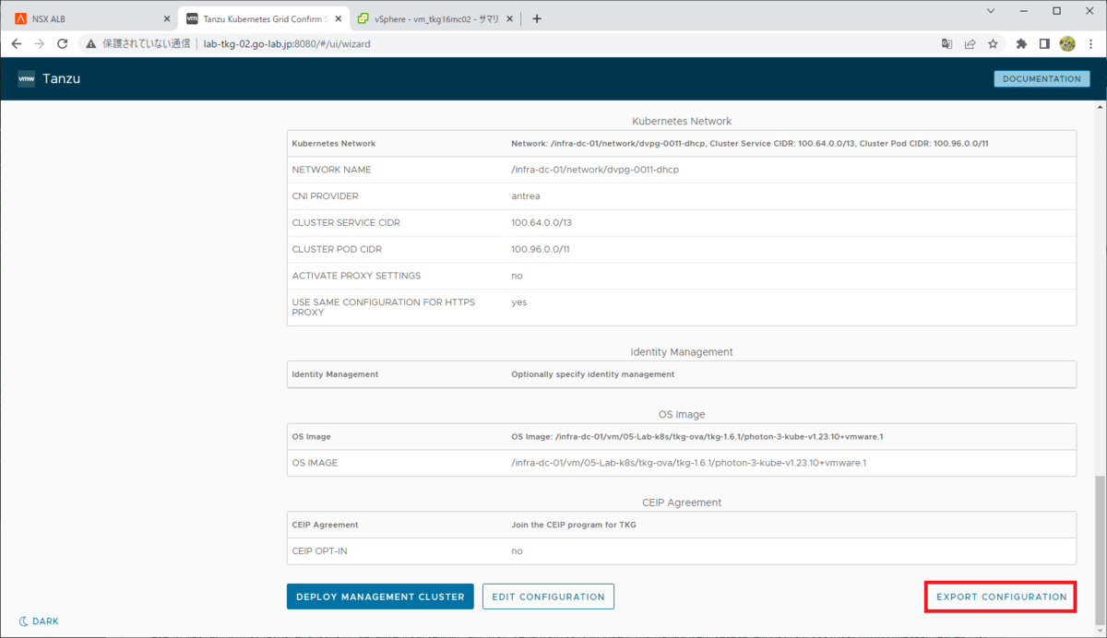
Task: Focus the address bar URL
Action: (286, 43)
